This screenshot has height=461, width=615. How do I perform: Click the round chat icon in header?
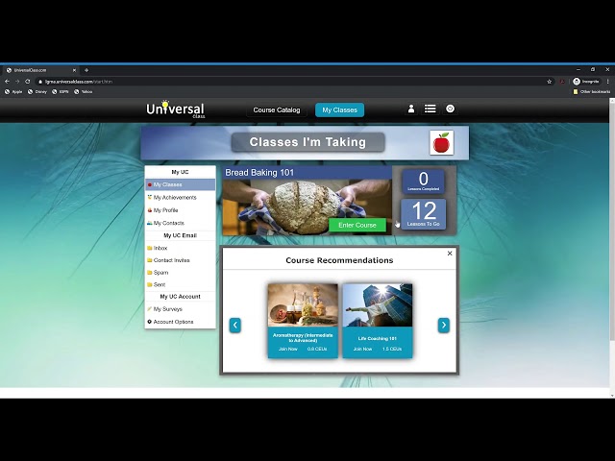(x=451, y=109)
